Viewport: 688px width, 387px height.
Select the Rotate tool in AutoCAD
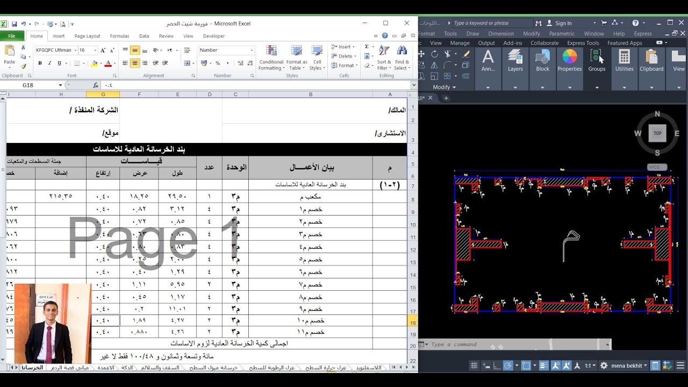(x=434, y=54)
